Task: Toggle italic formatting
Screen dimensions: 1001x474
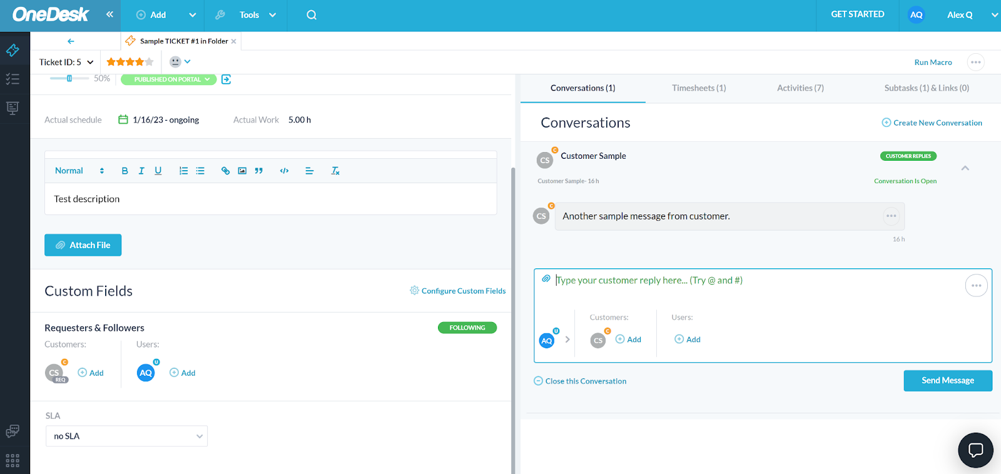Action: point(141,171)
